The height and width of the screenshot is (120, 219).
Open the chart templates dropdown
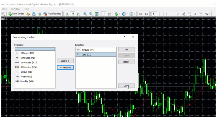(132, 14)
